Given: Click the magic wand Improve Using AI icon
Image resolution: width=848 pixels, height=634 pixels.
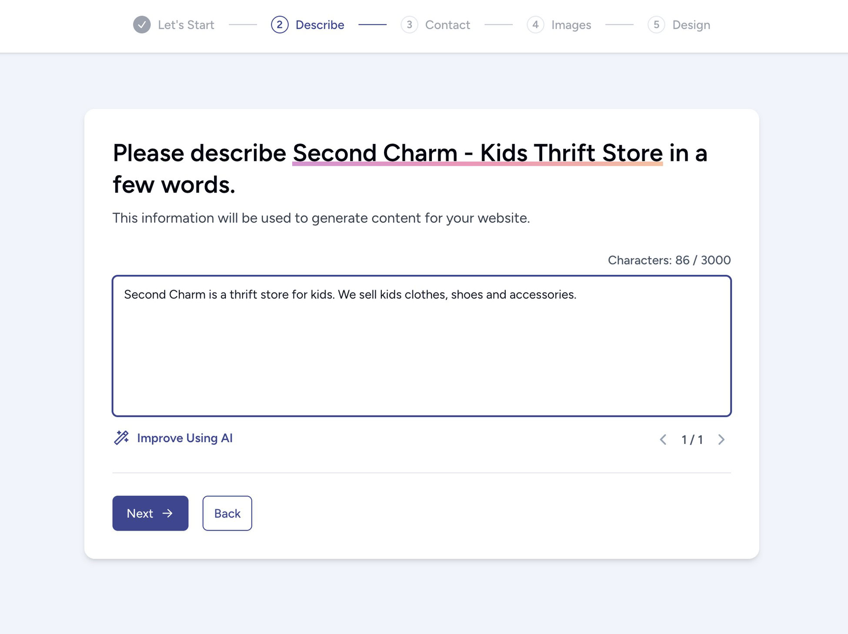Looking at the screenshot, I should click(x=122, y=438).
